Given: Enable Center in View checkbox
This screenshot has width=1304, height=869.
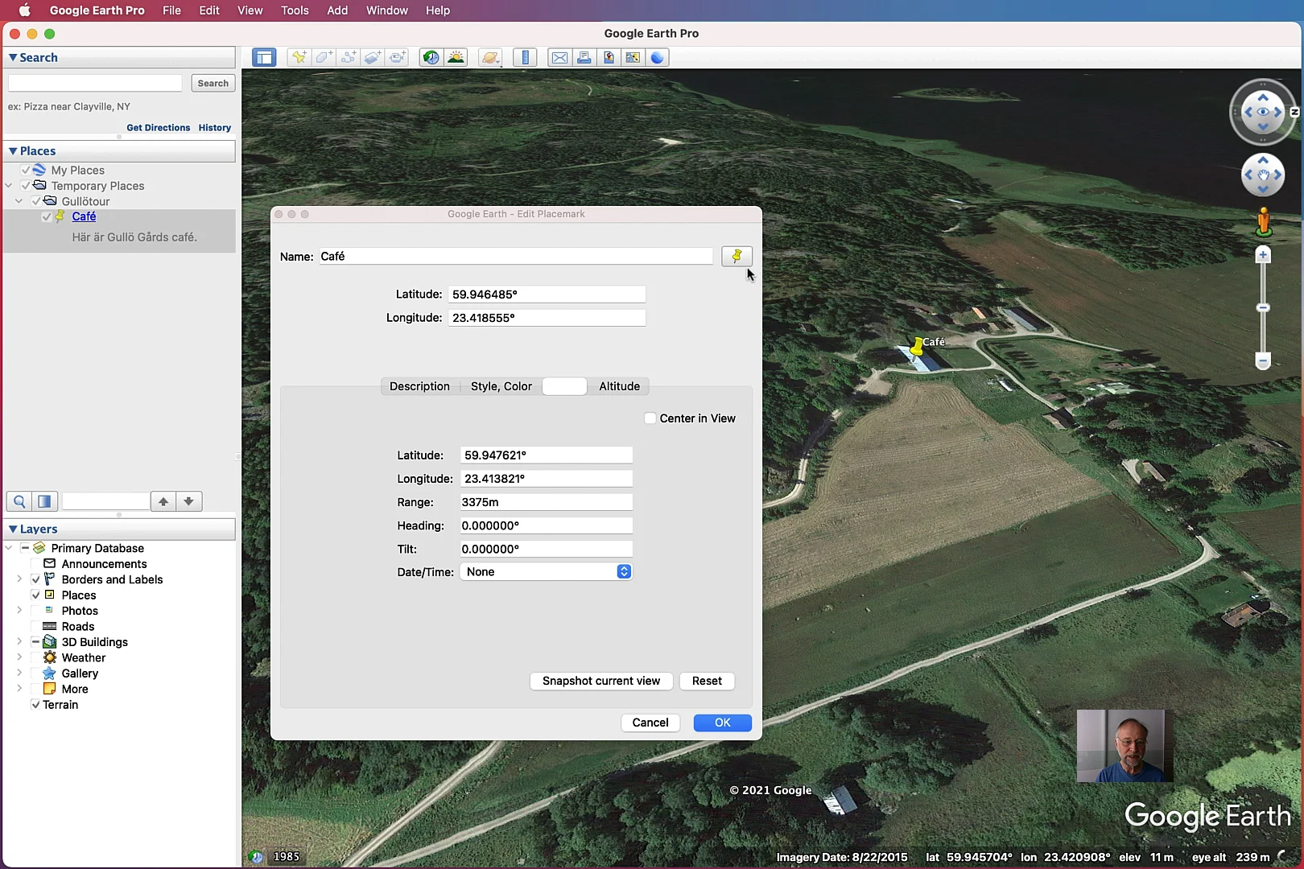Looking at the screenshot, I should pos(650,418).
